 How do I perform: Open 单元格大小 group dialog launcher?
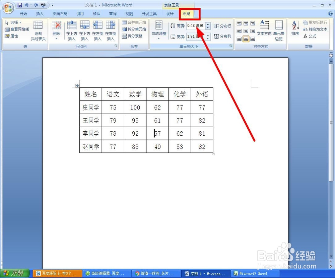231,46
